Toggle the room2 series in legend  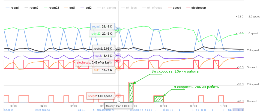pyautogui.click(x=31, y=8)
